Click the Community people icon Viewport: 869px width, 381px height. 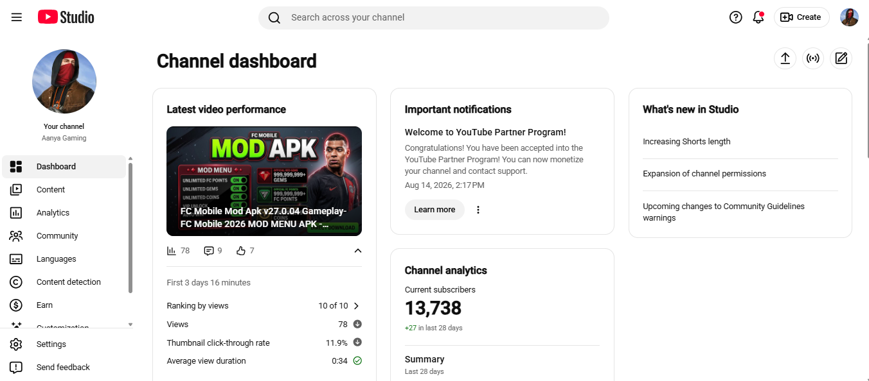(16, 236)
